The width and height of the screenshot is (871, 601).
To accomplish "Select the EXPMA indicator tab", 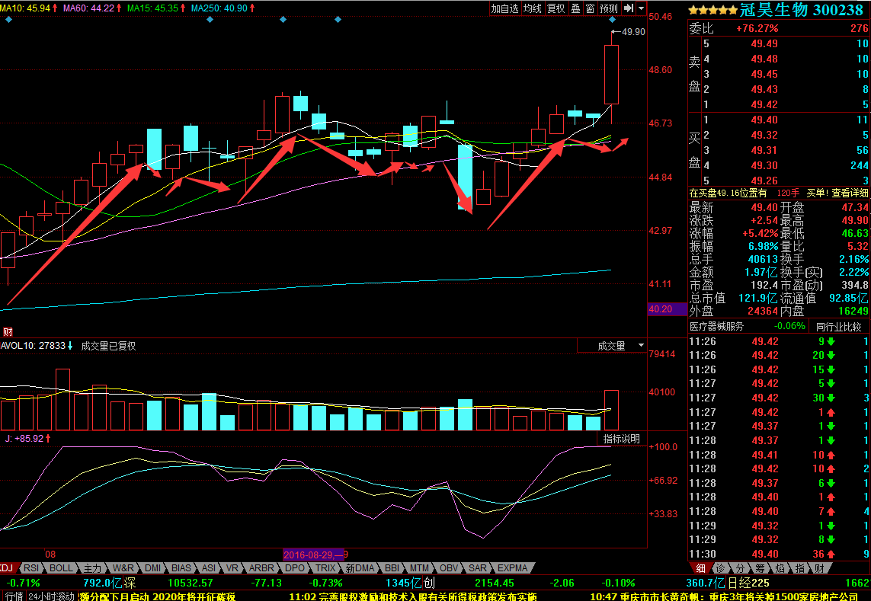I will [511, 567].
